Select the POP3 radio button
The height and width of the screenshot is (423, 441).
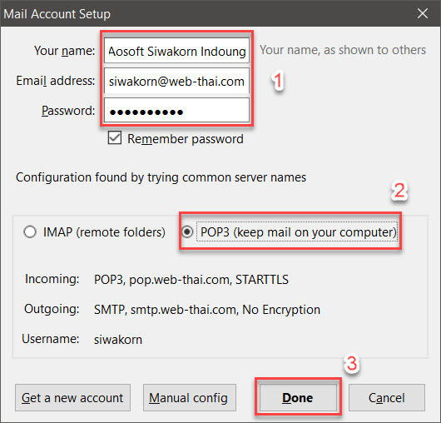(x=187, y=232)
